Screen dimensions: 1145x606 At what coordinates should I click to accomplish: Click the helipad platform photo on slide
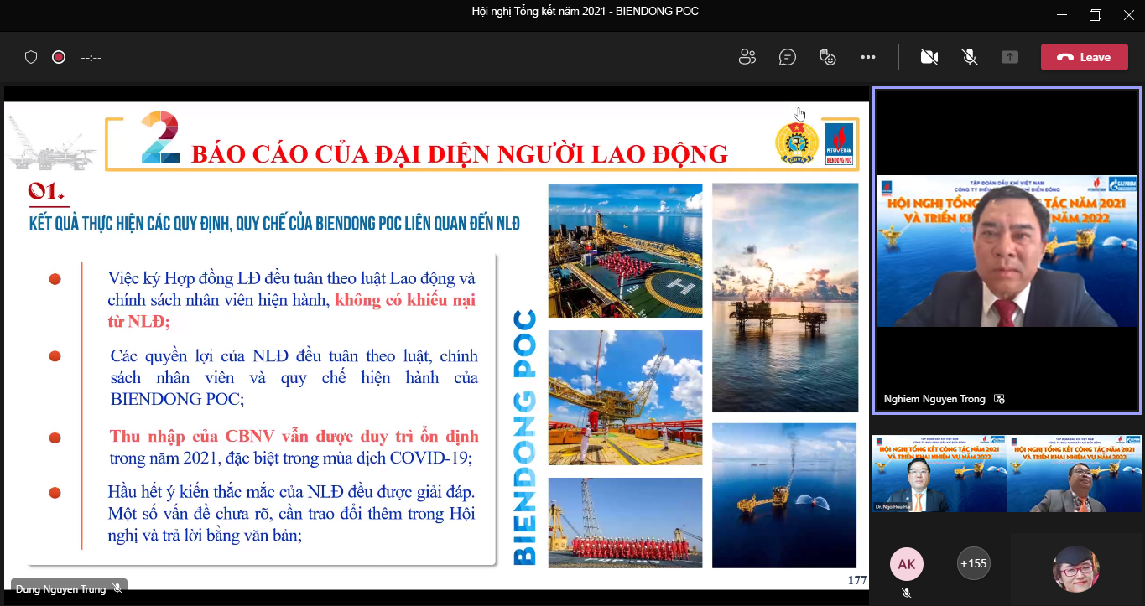(625, 251)
